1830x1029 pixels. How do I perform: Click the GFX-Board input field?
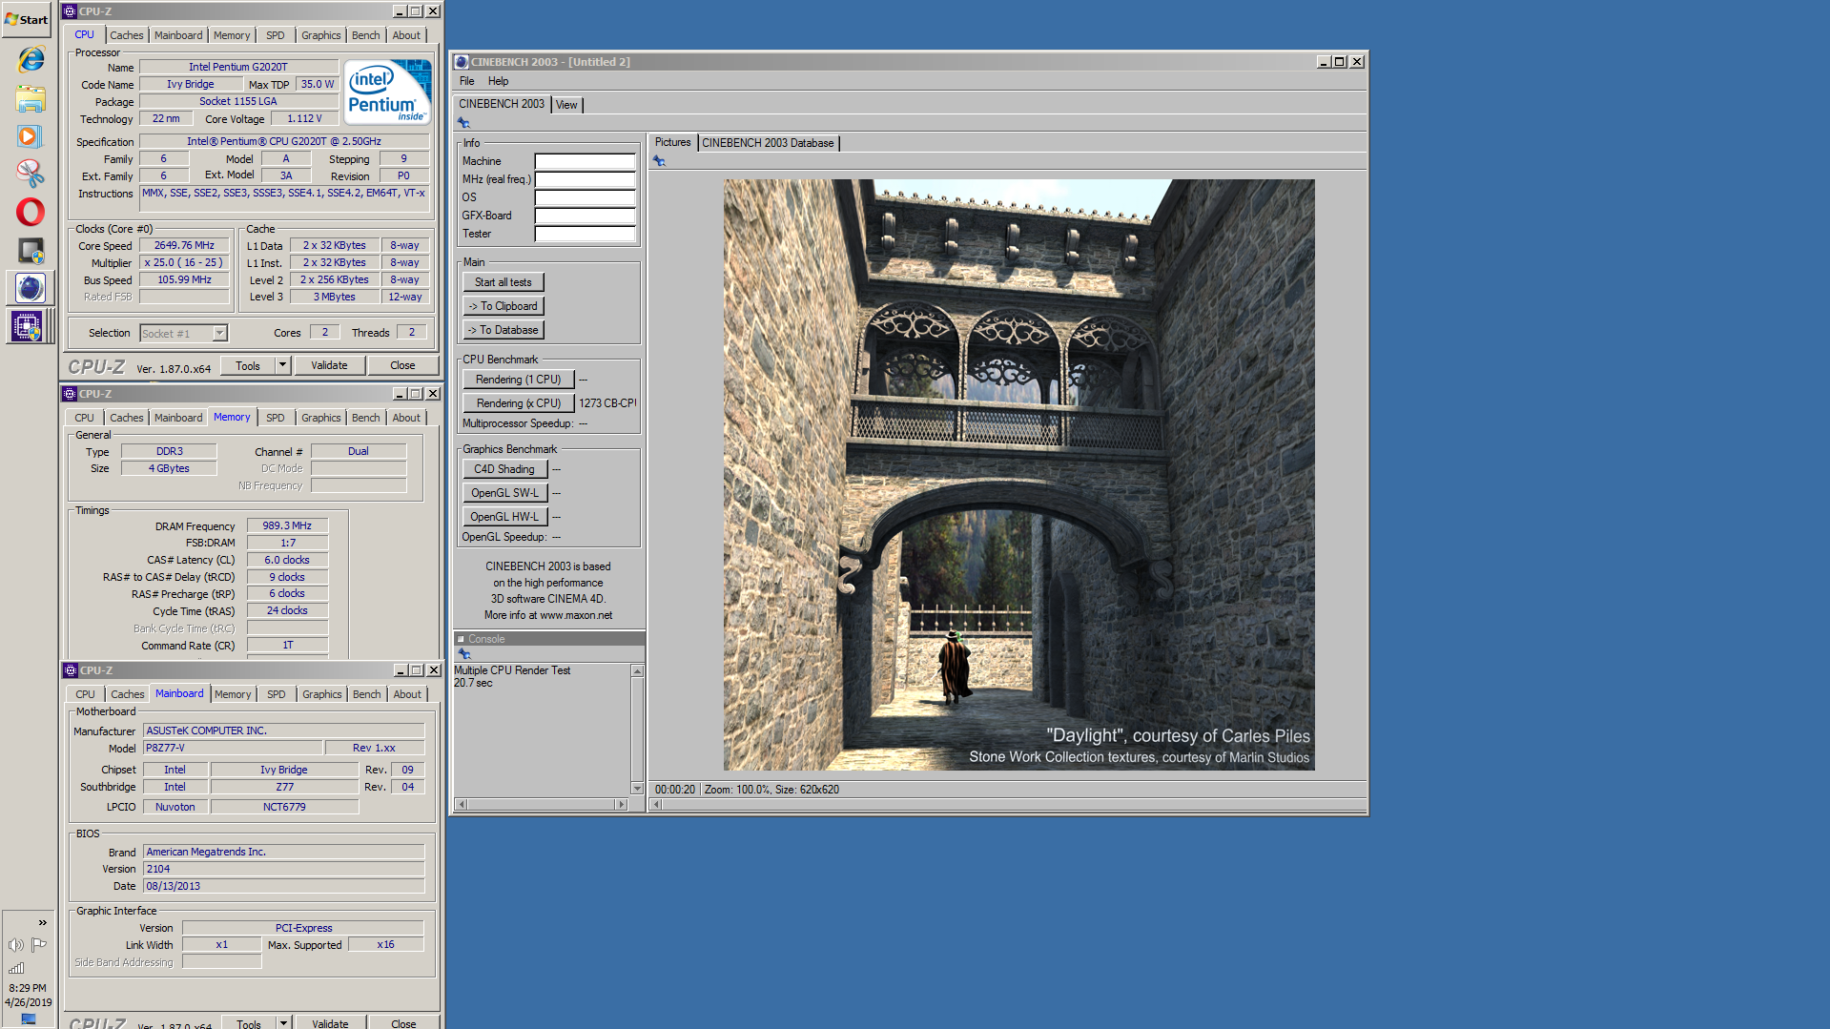[585, 216]
